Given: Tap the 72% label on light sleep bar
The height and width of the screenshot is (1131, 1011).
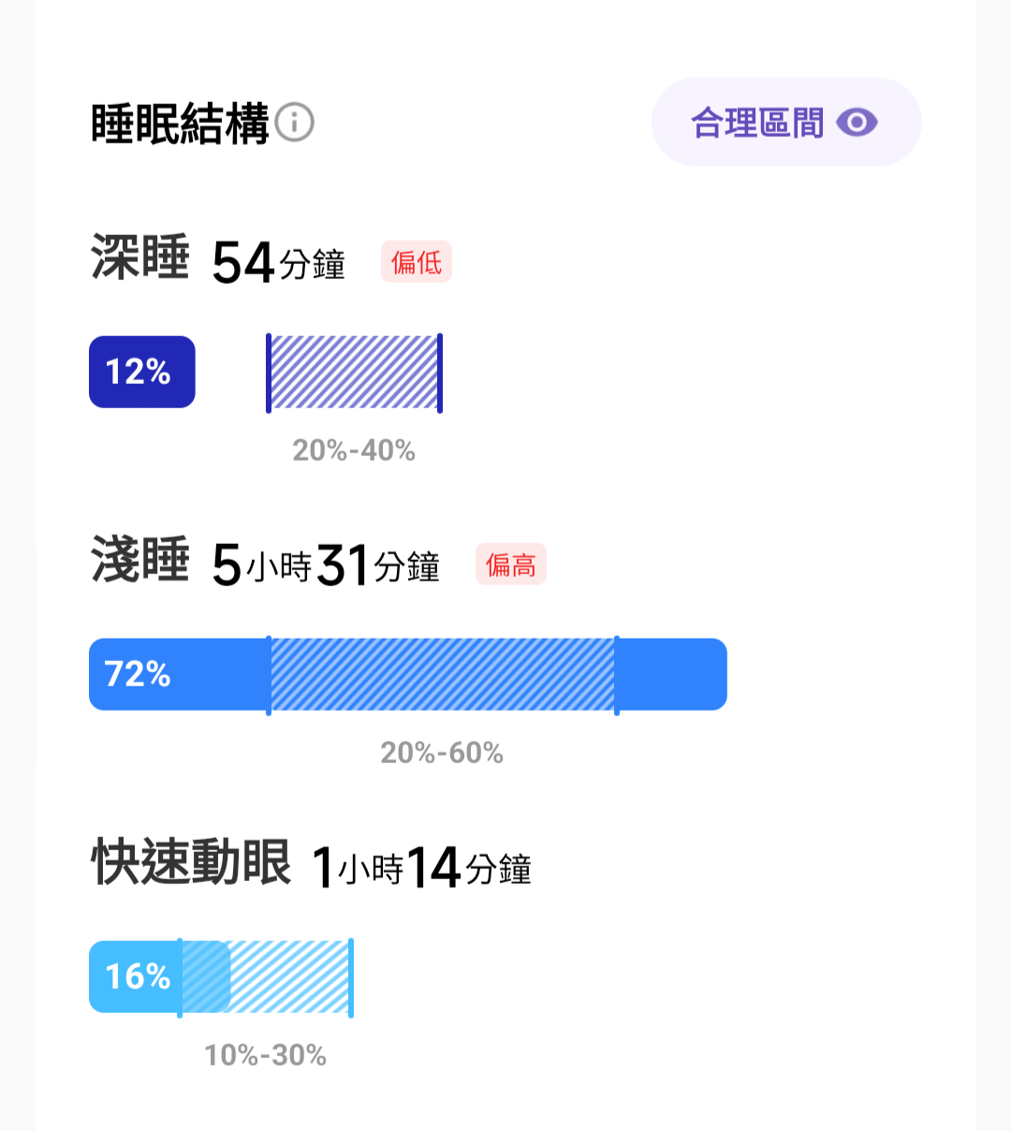Looking at the screenshot, I should coord(138,674).
